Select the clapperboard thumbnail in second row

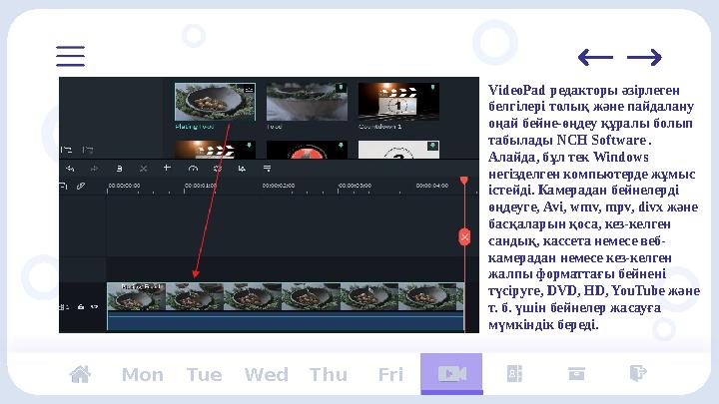point(215,150)
